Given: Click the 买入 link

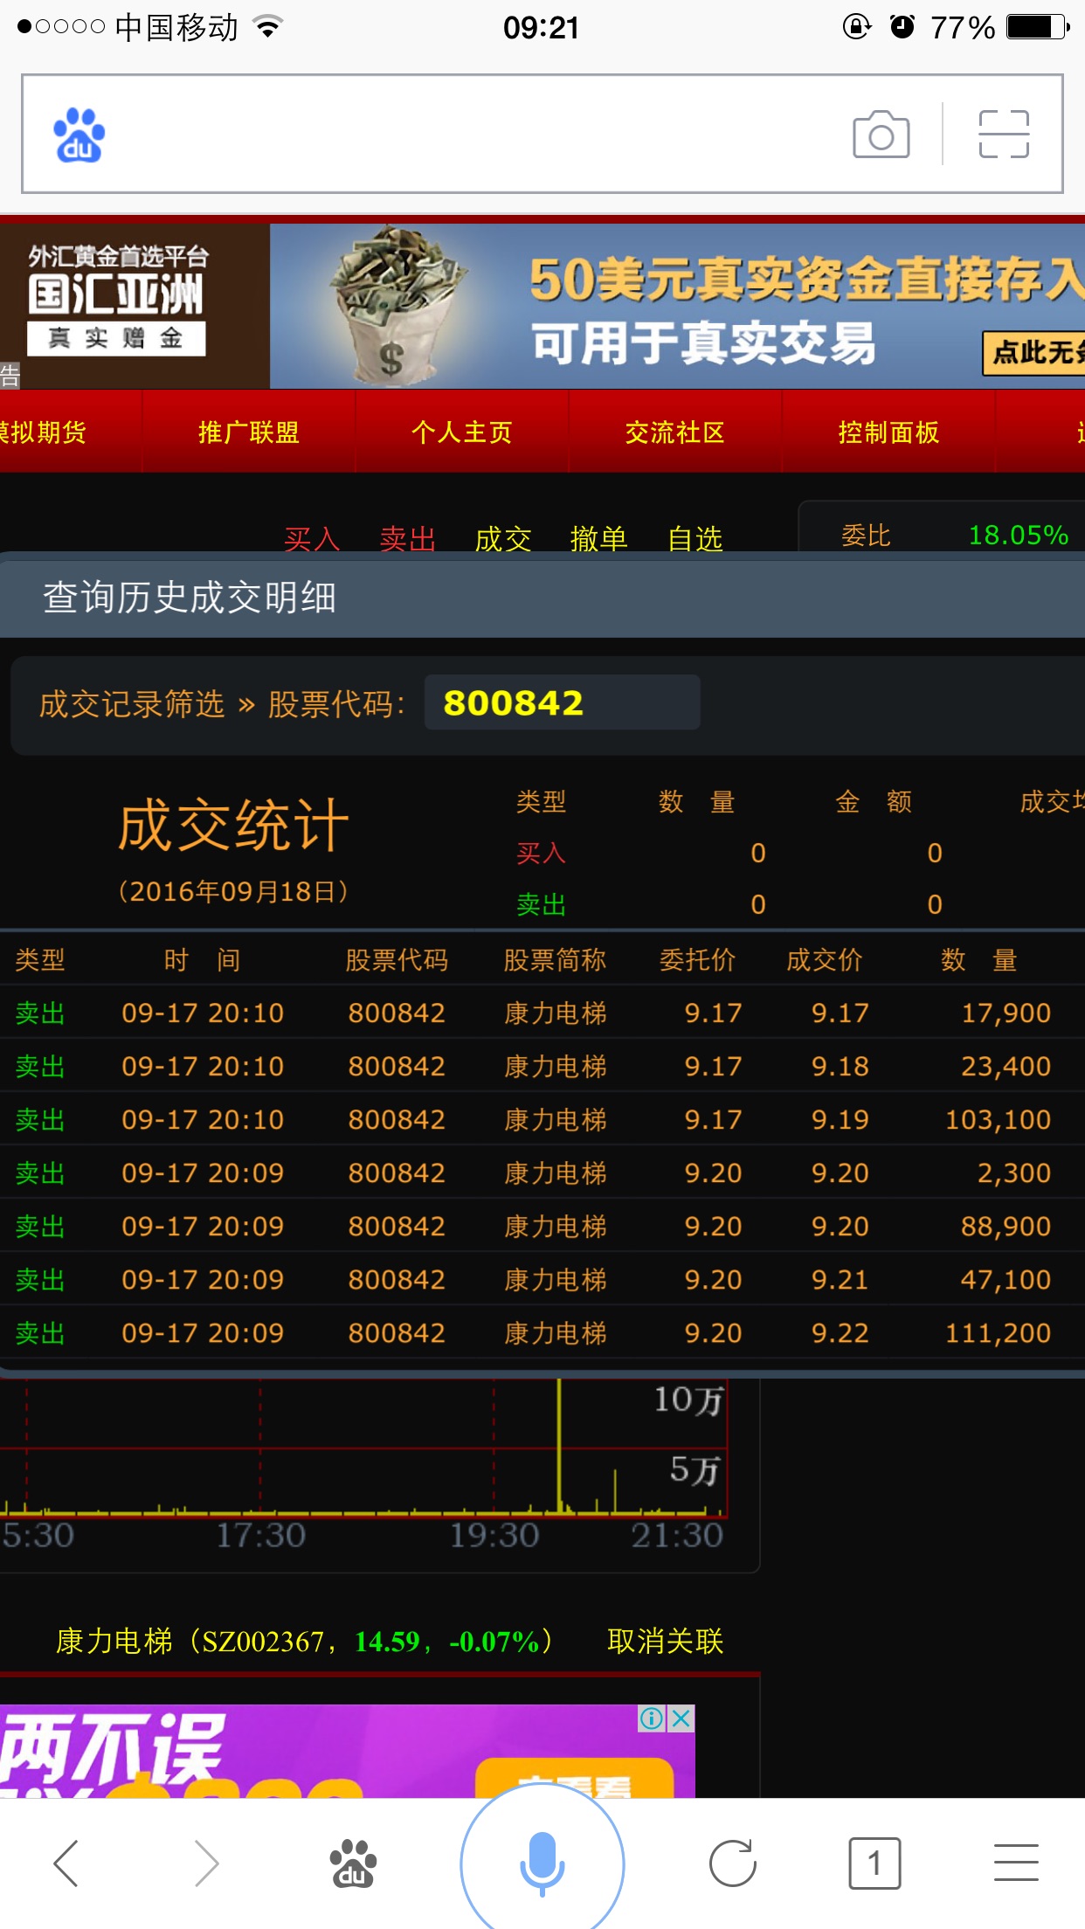Looking at the screenshot, I should coord(312,538).
